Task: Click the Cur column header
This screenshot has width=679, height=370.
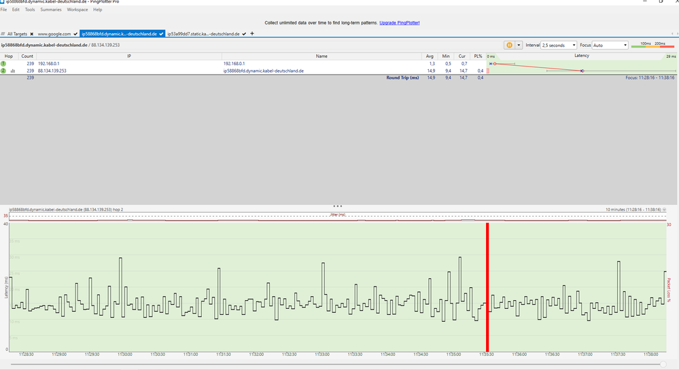Action: (462, 56)
